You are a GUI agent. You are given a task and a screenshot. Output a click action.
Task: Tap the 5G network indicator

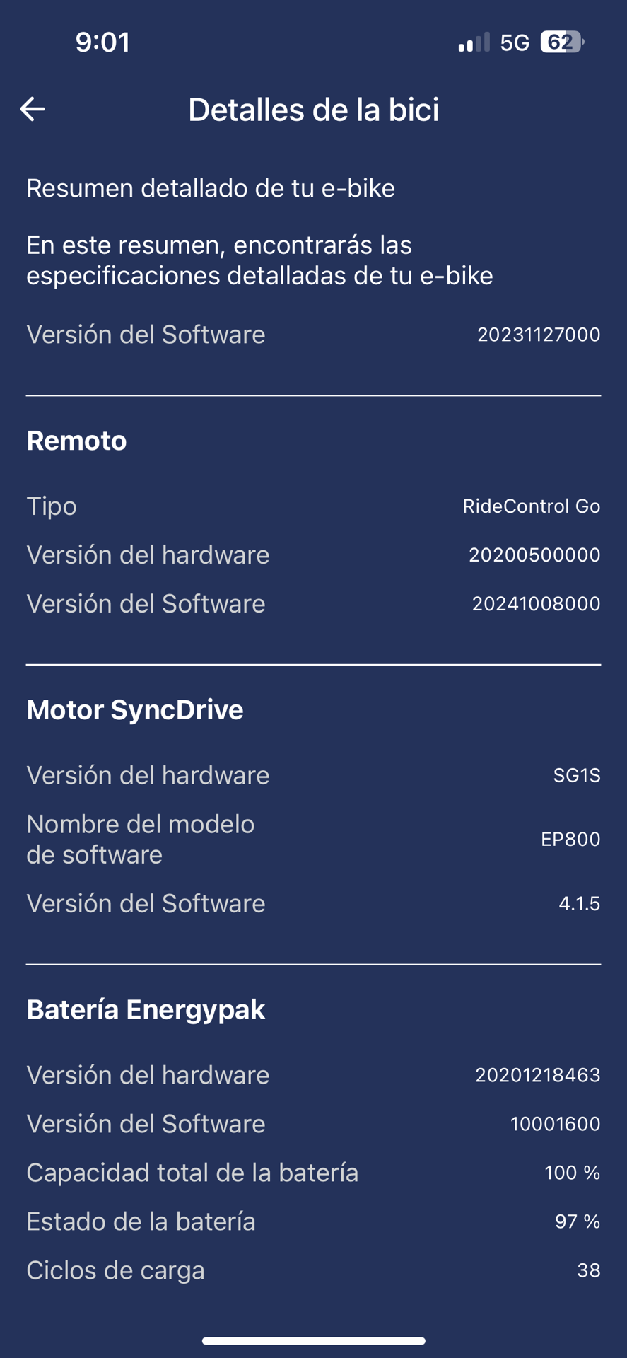pyautogui.click(x=515, y=43)
